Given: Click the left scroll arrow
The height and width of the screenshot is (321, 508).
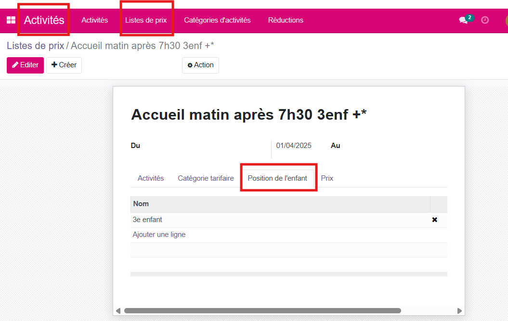Looking at the screenshot, I should pos(118,310).
